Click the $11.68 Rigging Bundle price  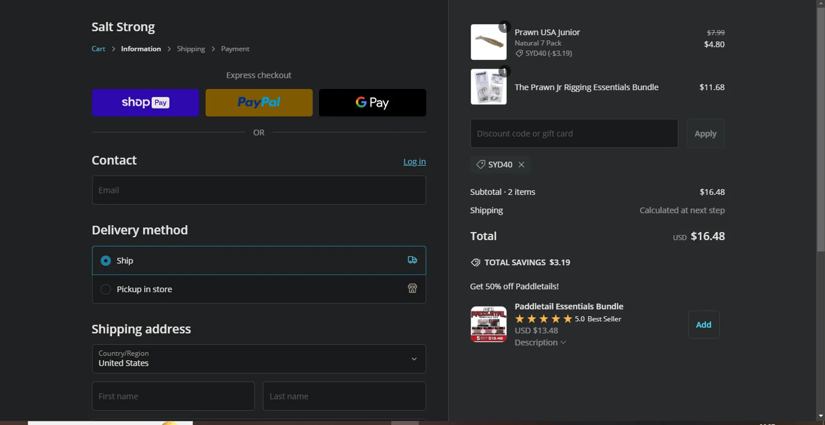[712, 87]
